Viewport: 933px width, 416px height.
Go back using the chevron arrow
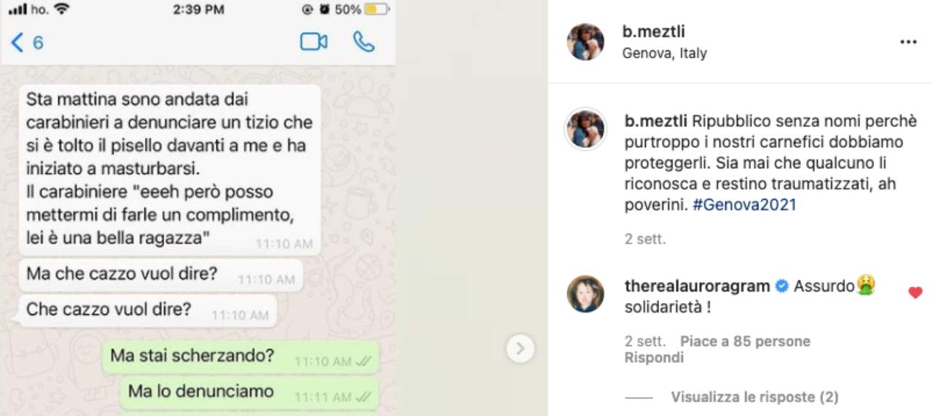click(x=17, y=42)
